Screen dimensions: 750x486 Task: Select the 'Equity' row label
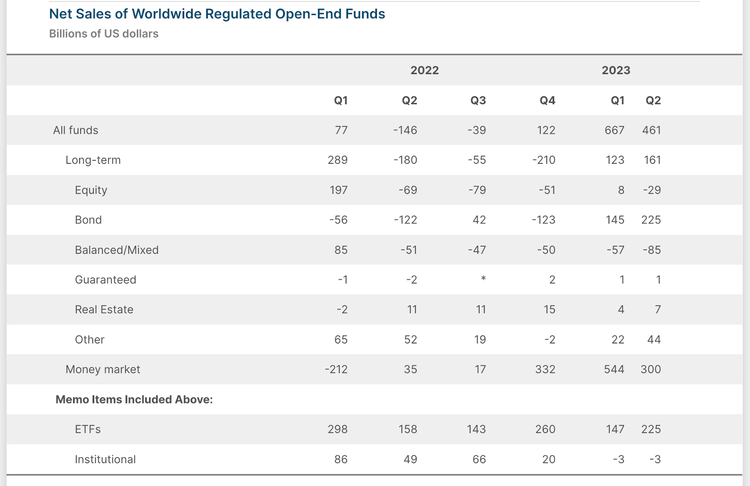pos(91,190)
